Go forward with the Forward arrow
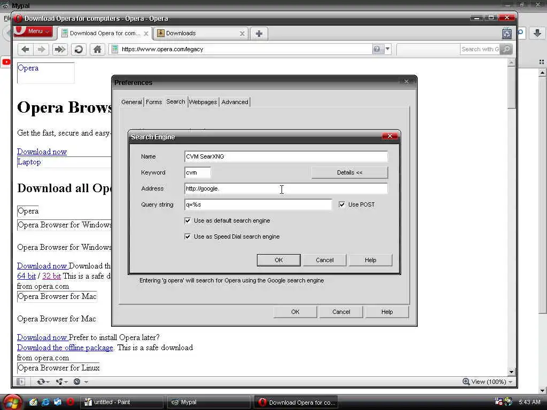Viewport: 547px width, 410px height. pos(41,49)
